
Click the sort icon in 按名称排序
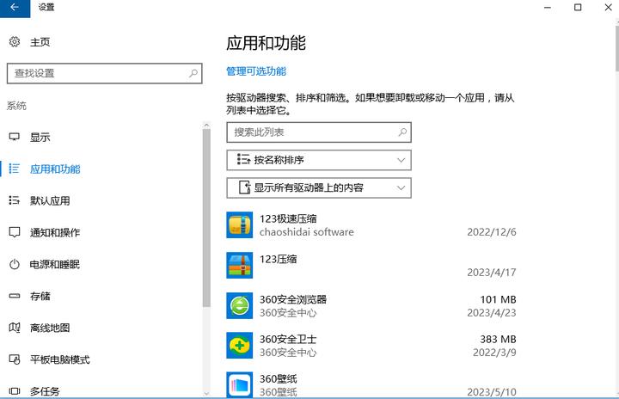pyautogui.click(x=243, y=160)
